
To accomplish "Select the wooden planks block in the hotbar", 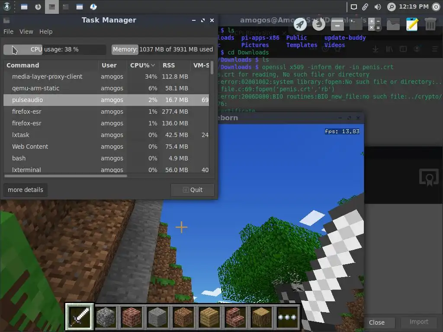I will point(209,317).
